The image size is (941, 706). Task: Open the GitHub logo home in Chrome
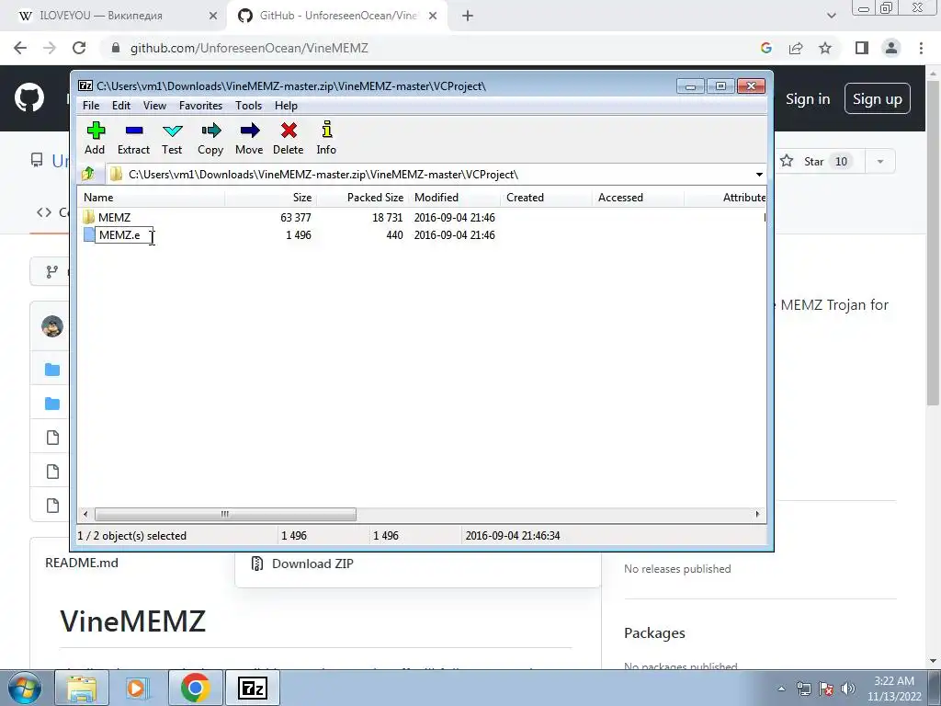pyautogui.click(x=28, y=97)
